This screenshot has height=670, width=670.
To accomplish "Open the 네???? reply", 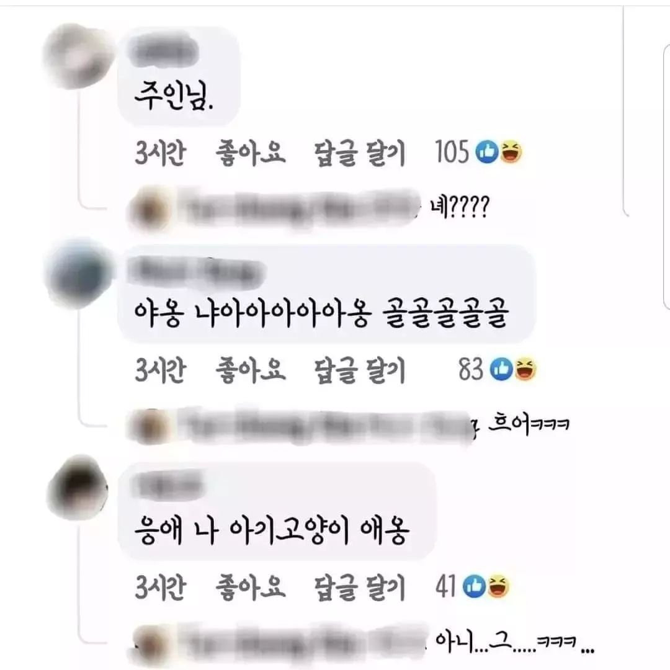I will point(460,207).
